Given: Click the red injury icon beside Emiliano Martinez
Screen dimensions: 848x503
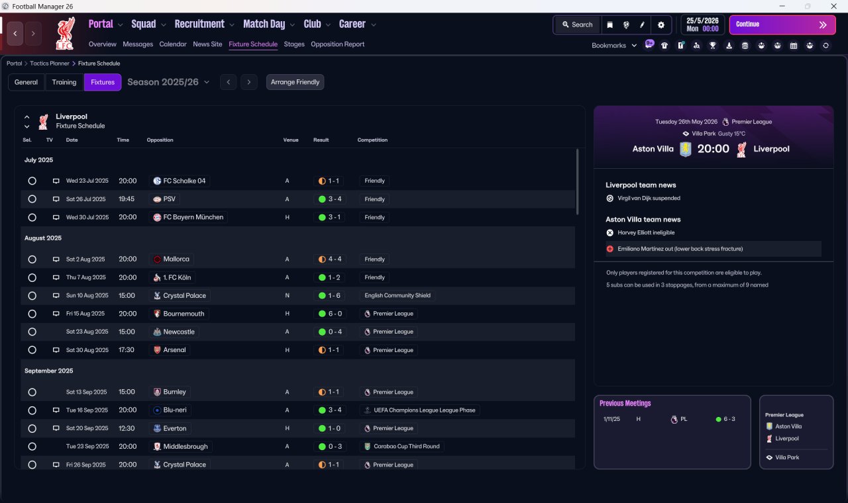Looking at the screenshot, I should [609, 249].
